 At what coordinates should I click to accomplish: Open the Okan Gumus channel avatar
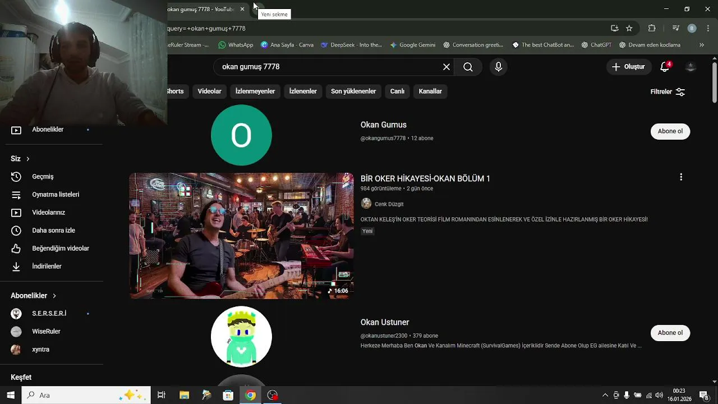coord(241,135)
